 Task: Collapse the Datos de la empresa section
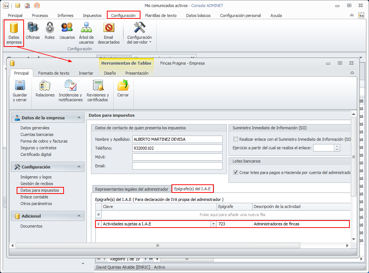pos(79,117)
